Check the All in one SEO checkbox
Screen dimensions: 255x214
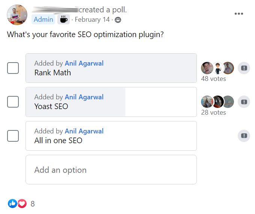(x=13, y=136)
